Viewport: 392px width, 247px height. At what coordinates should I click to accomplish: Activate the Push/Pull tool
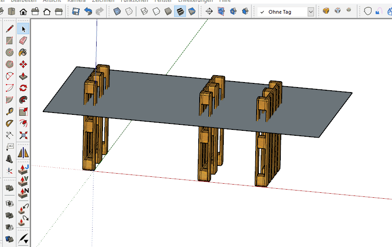coord(23,76)
